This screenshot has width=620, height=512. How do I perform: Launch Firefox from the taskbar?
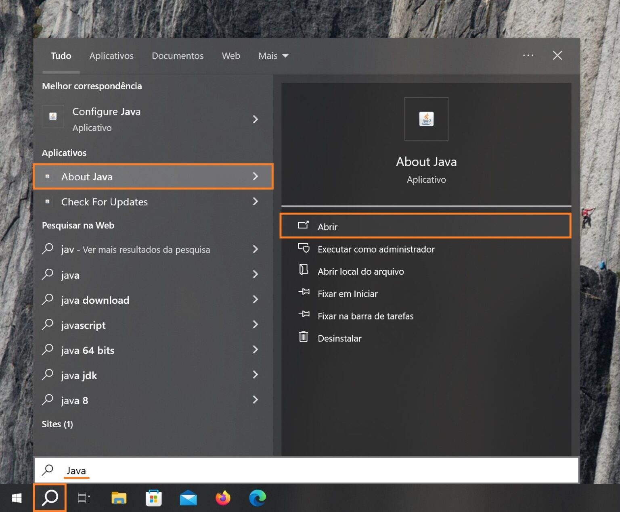[223, 498]
